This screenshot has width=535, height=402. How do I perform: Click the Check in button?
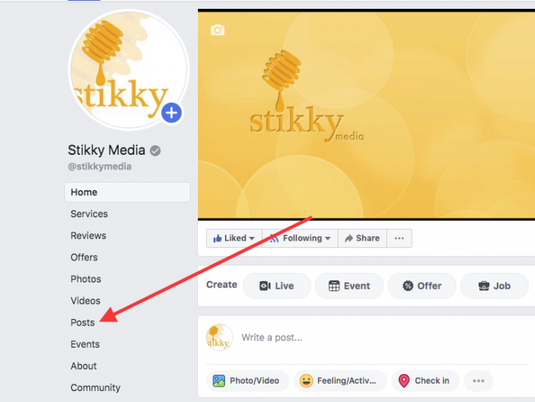coord(425,381)
